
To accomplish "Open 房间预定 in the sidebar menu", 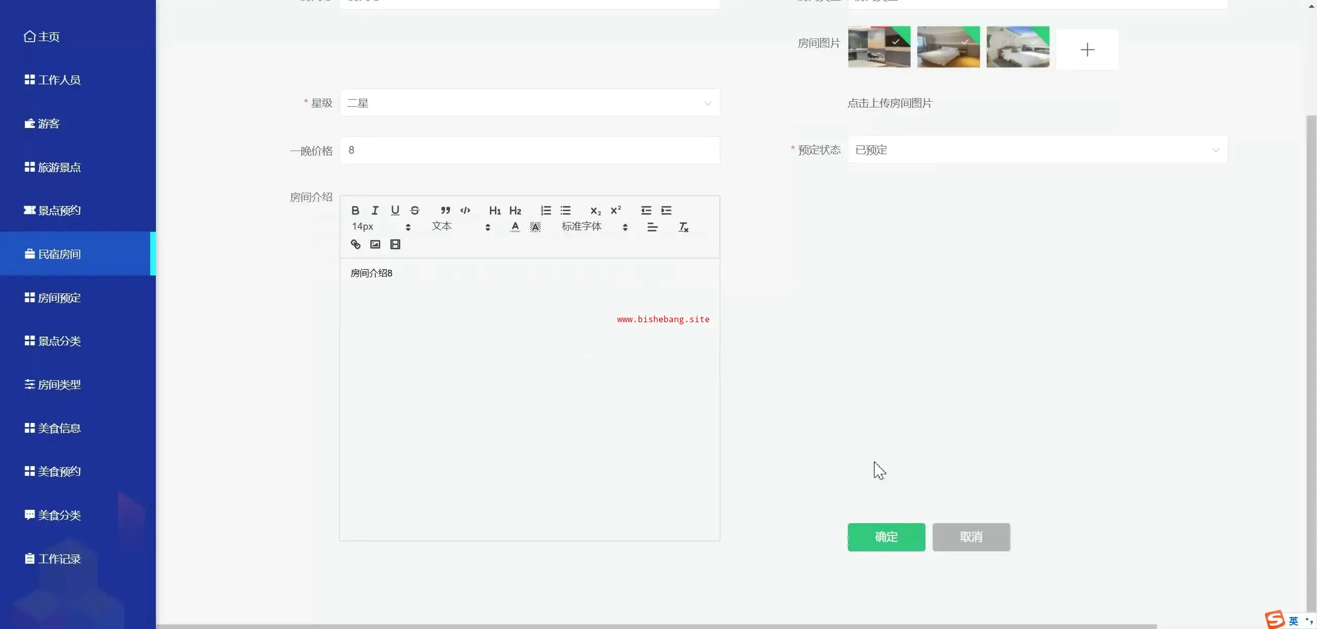I will [x=59, y=298].
